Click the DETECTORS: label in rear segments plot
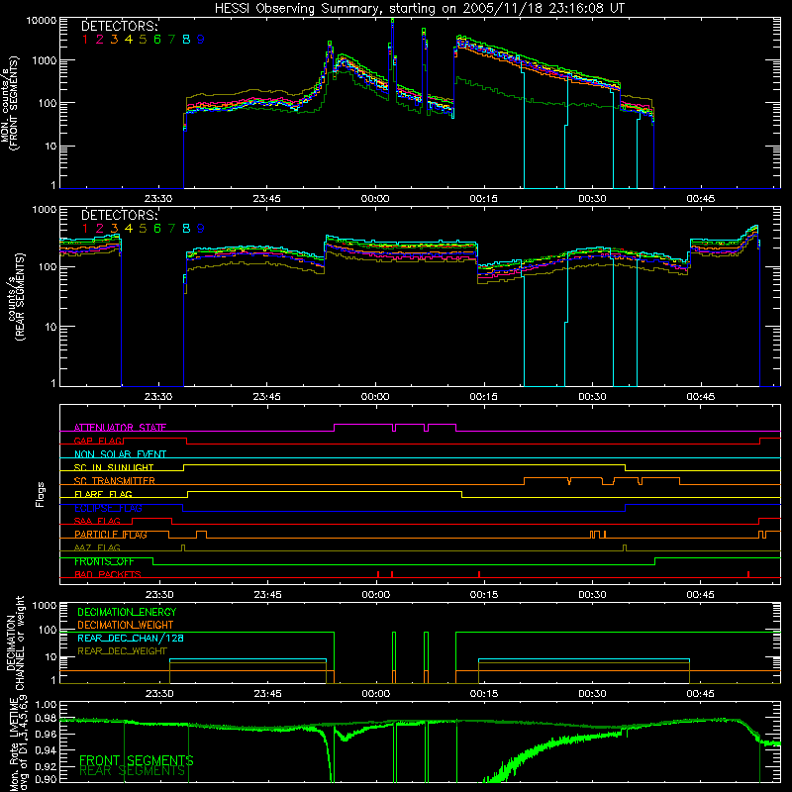This screenshot has height=792, width=792. pyautogui.click(x=120, y=215)
